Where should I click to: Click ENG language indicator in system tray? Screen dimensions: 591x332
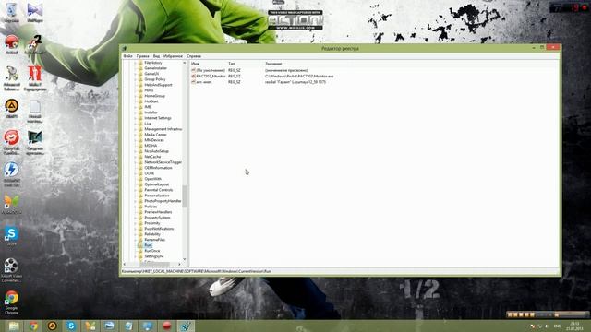pos(558,326)
